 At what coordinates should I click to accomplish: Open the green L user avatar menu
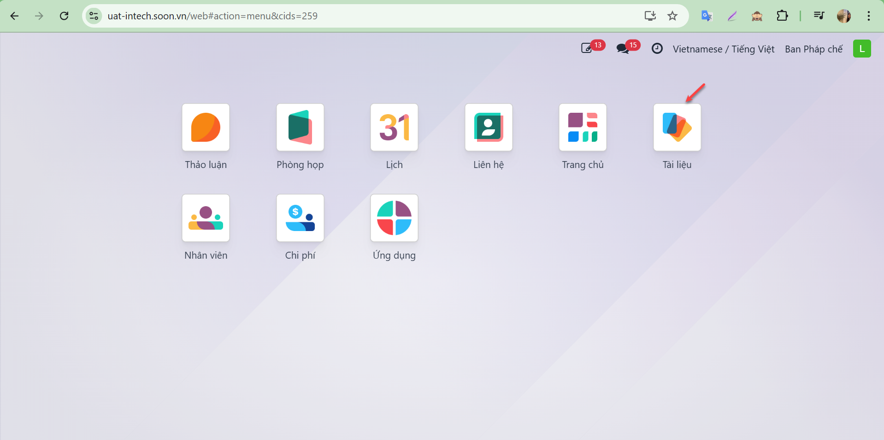click(x=862, y=48)
